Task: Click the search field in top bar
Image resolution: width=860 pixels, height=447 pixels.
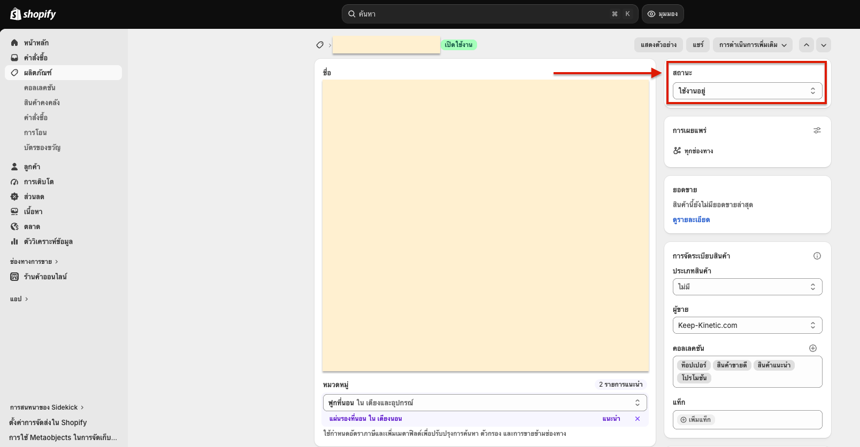Action: pyautogui.click(x=489, y=14)
